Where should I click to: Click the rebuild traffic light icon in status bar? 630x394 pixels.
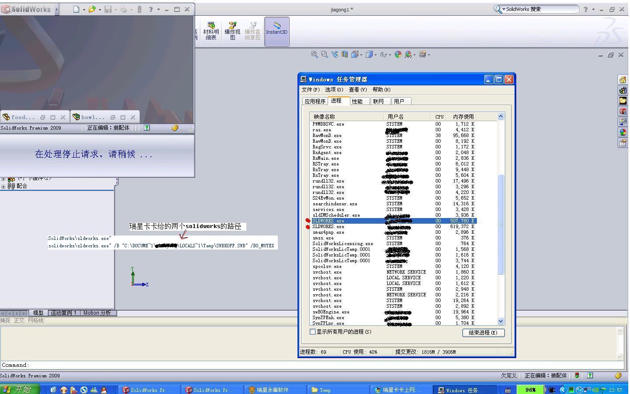pyautogui.click(x=577, y=375)
